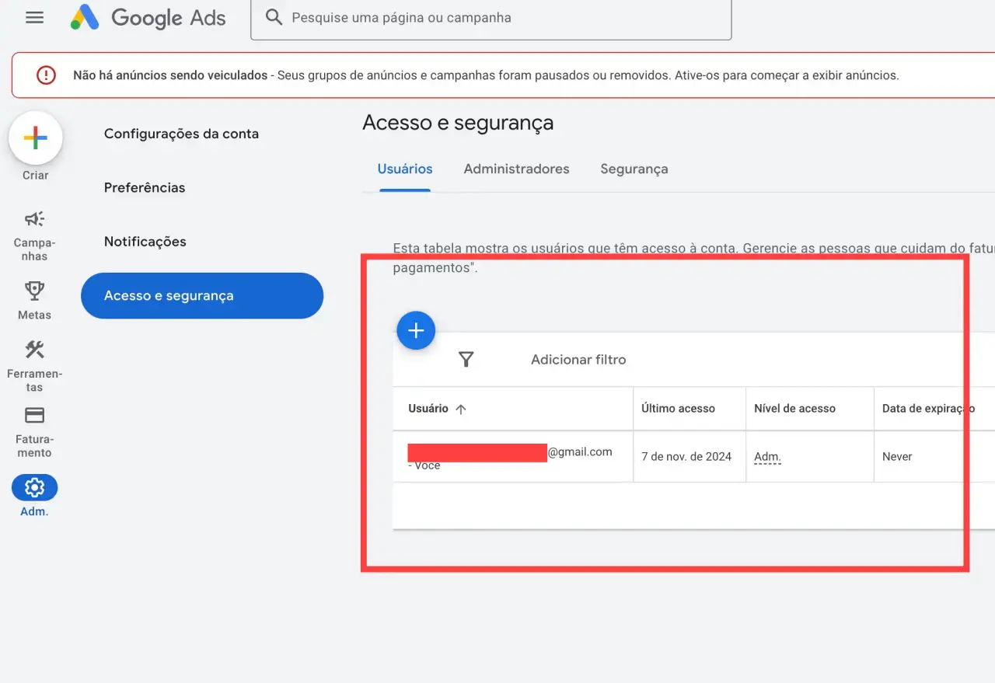
Task: Click the red alert icon in the warning banner
Action: 45,75
